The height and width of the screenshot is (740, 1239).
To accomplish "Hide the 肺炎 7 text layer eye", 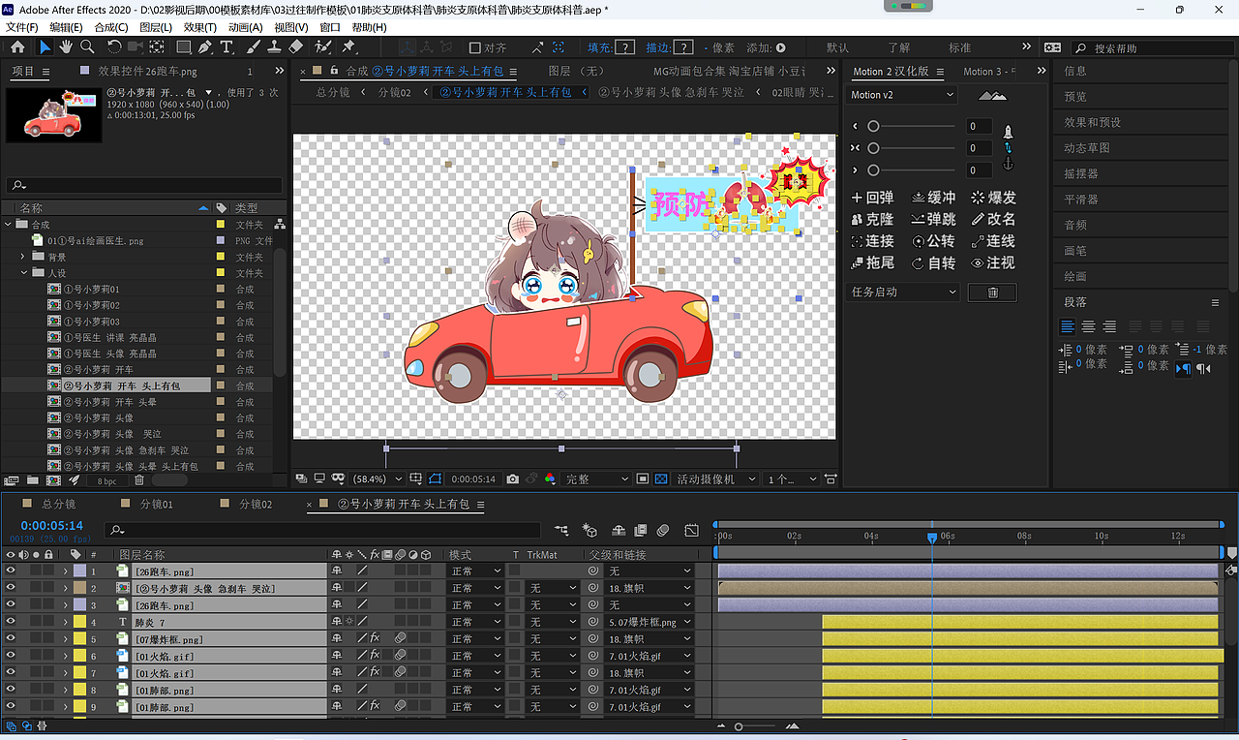I will (x=12, y=622).
